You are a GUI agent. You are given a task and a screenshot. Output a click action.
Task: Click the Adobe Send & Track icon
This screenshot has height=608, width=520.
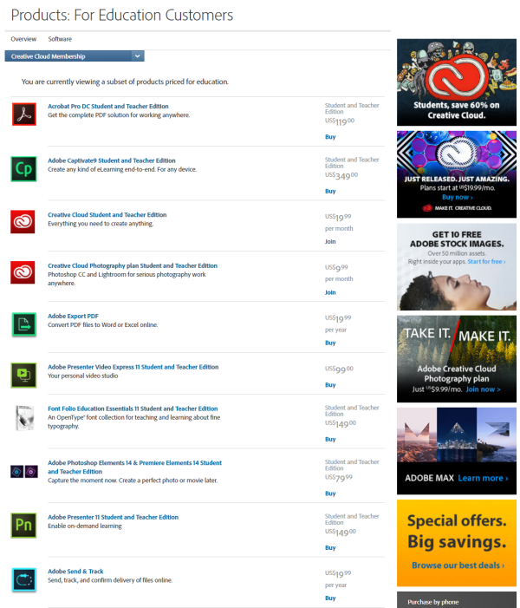click(23, 579)
